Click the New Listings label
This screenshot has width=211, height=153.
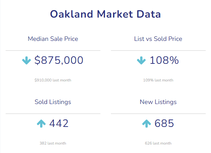tap(158, 102)
